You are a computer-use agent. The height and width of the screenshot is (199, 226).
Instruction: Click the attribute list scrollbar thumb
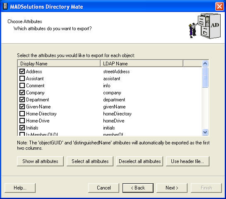[x=205, y=77]
